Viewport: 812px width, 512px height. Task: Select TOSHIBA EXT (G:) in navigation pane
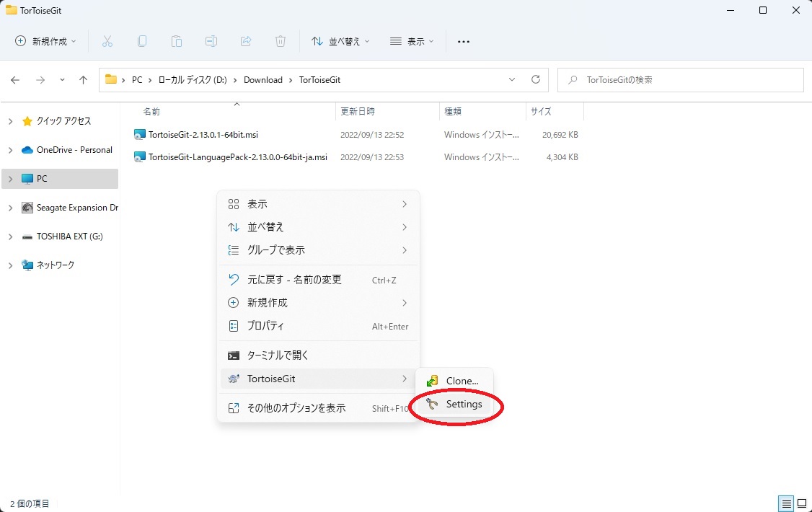pyautogui.click(x=69, y=237)
